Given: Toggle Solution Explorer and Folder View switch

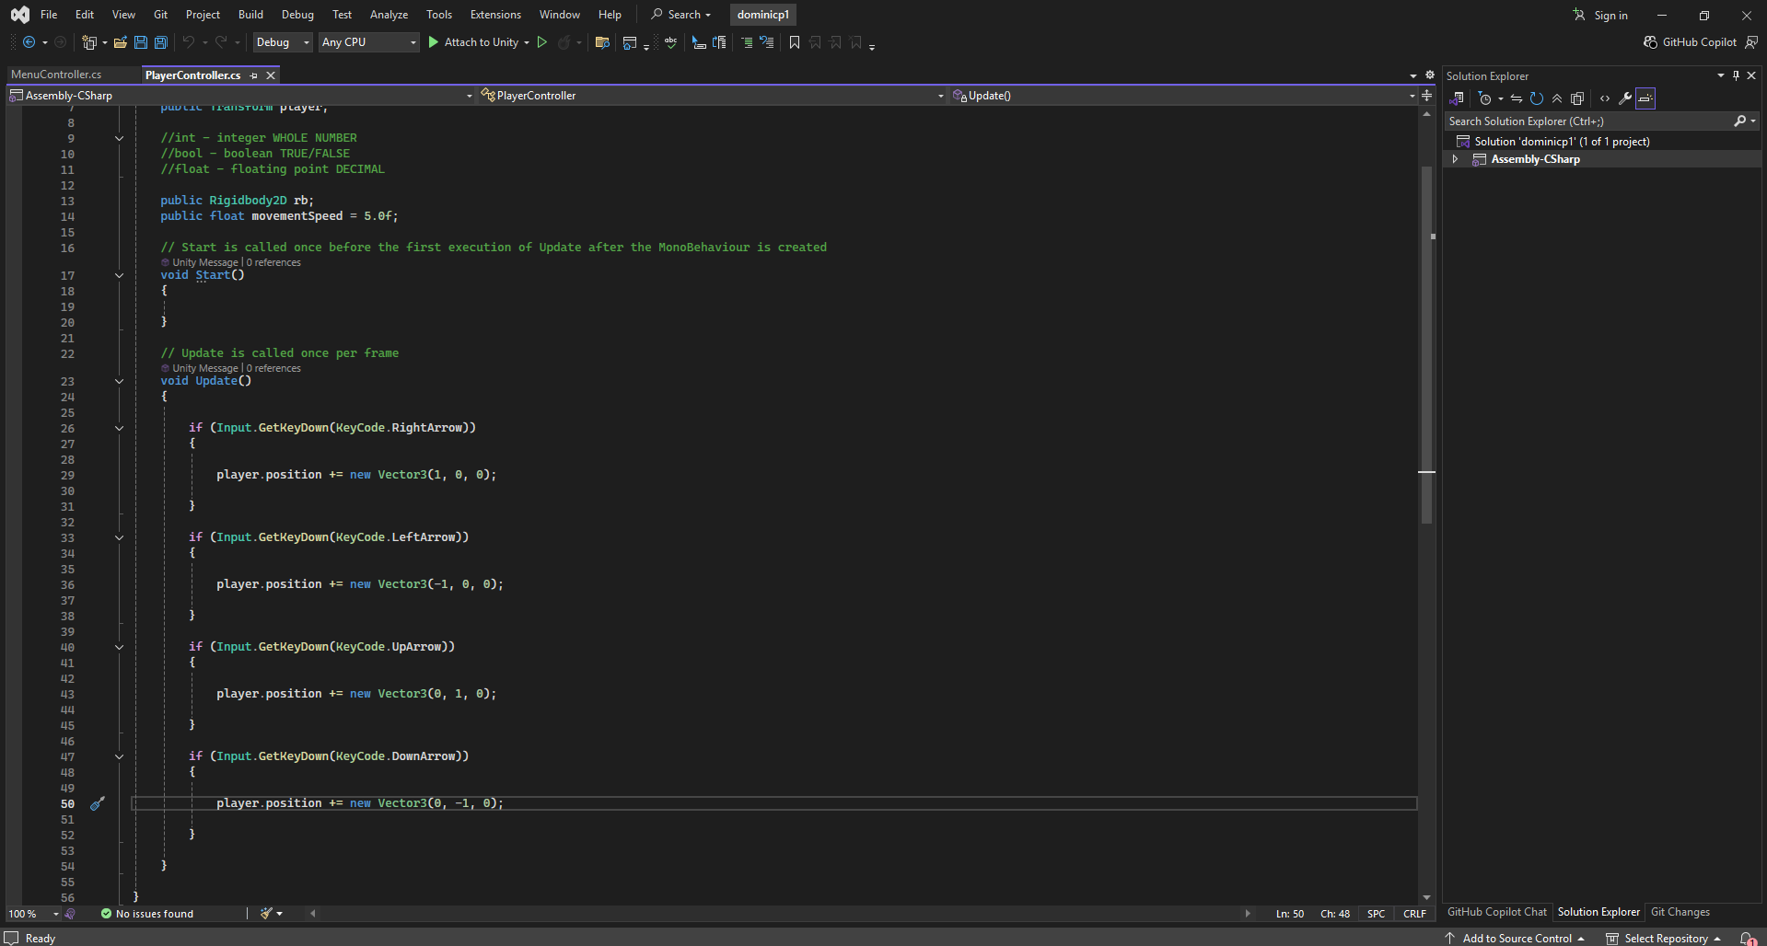Looking at the screenshot, I should [x=1457, y=98].
